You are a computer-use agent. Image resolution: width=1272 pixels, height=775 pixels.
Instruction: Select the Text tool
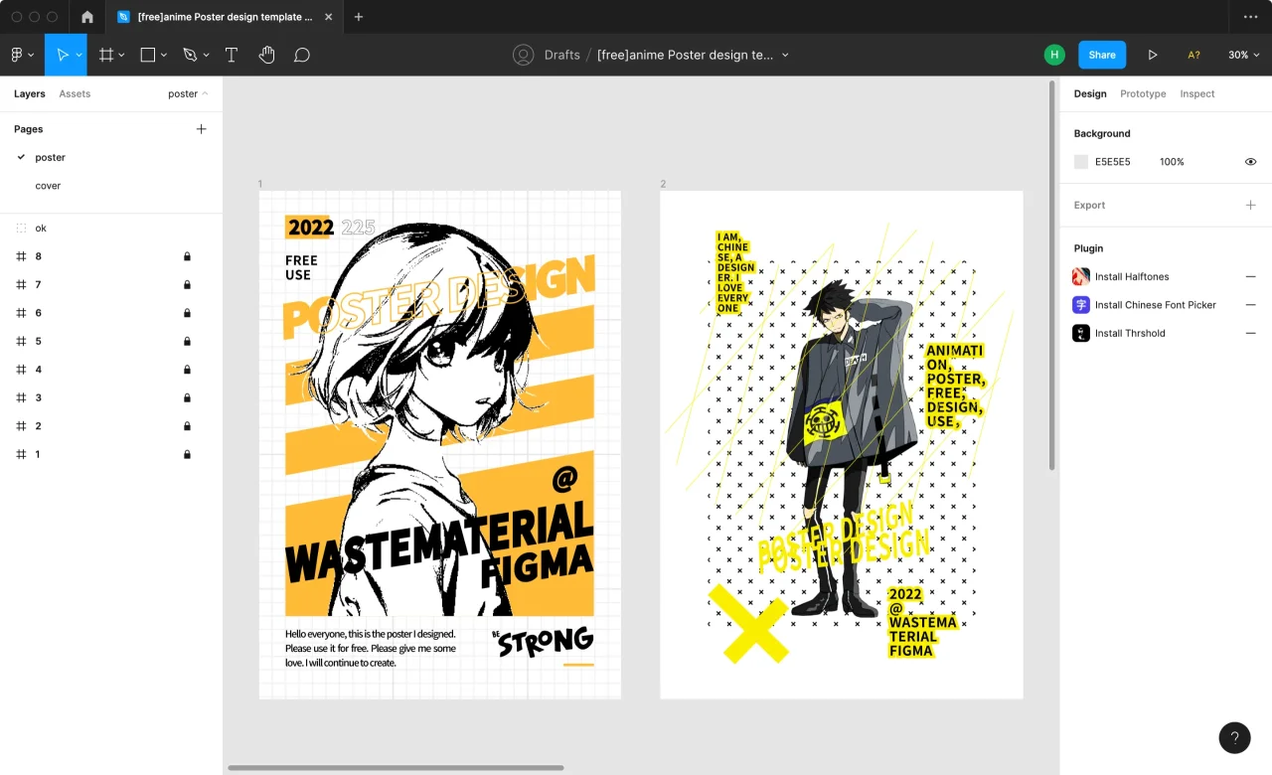pos(232,55)
